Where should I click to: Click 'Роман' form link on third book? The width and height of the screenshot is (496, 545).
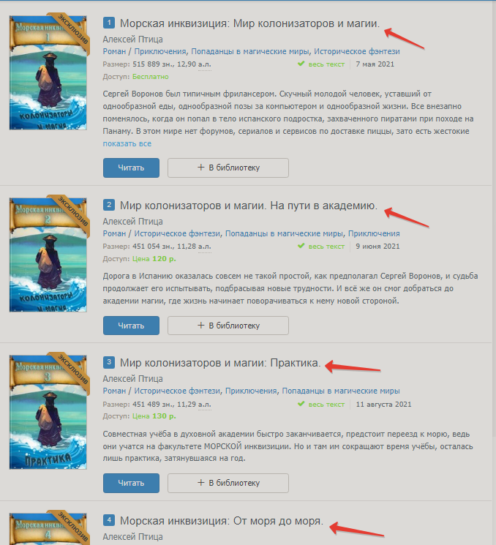[114, 391]
